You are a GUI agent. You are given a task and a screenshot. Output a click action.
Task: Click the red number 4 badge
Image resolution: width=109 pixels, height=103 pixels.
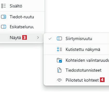click(x=102, y=80)
